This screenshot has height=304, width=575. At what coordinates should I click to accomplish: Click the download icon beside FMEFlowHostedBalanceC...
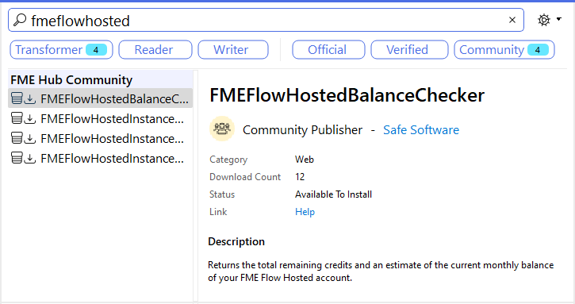click(30, 98)
